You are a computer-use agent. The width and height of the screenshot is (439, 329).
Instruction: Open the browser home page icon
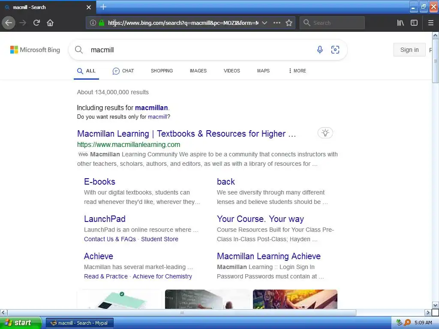pos(50,23)
